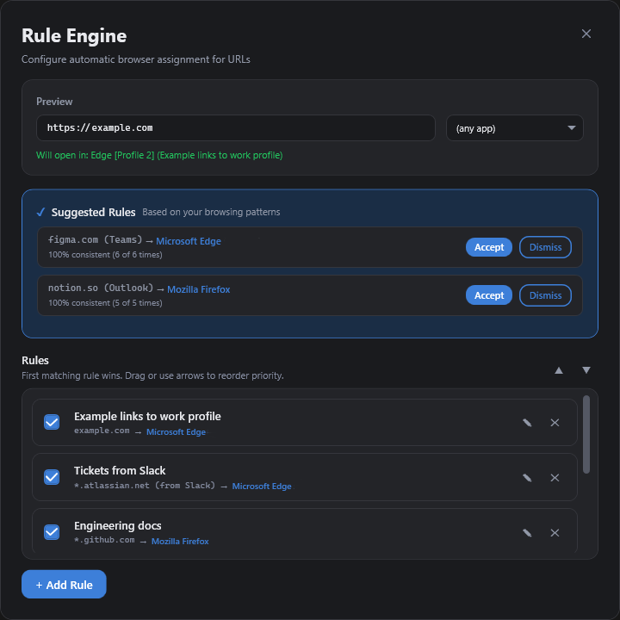Click the 'figma.com (Teams)' pattern text
The width and height of the screenshot is (620, 620).
(95, 239)
